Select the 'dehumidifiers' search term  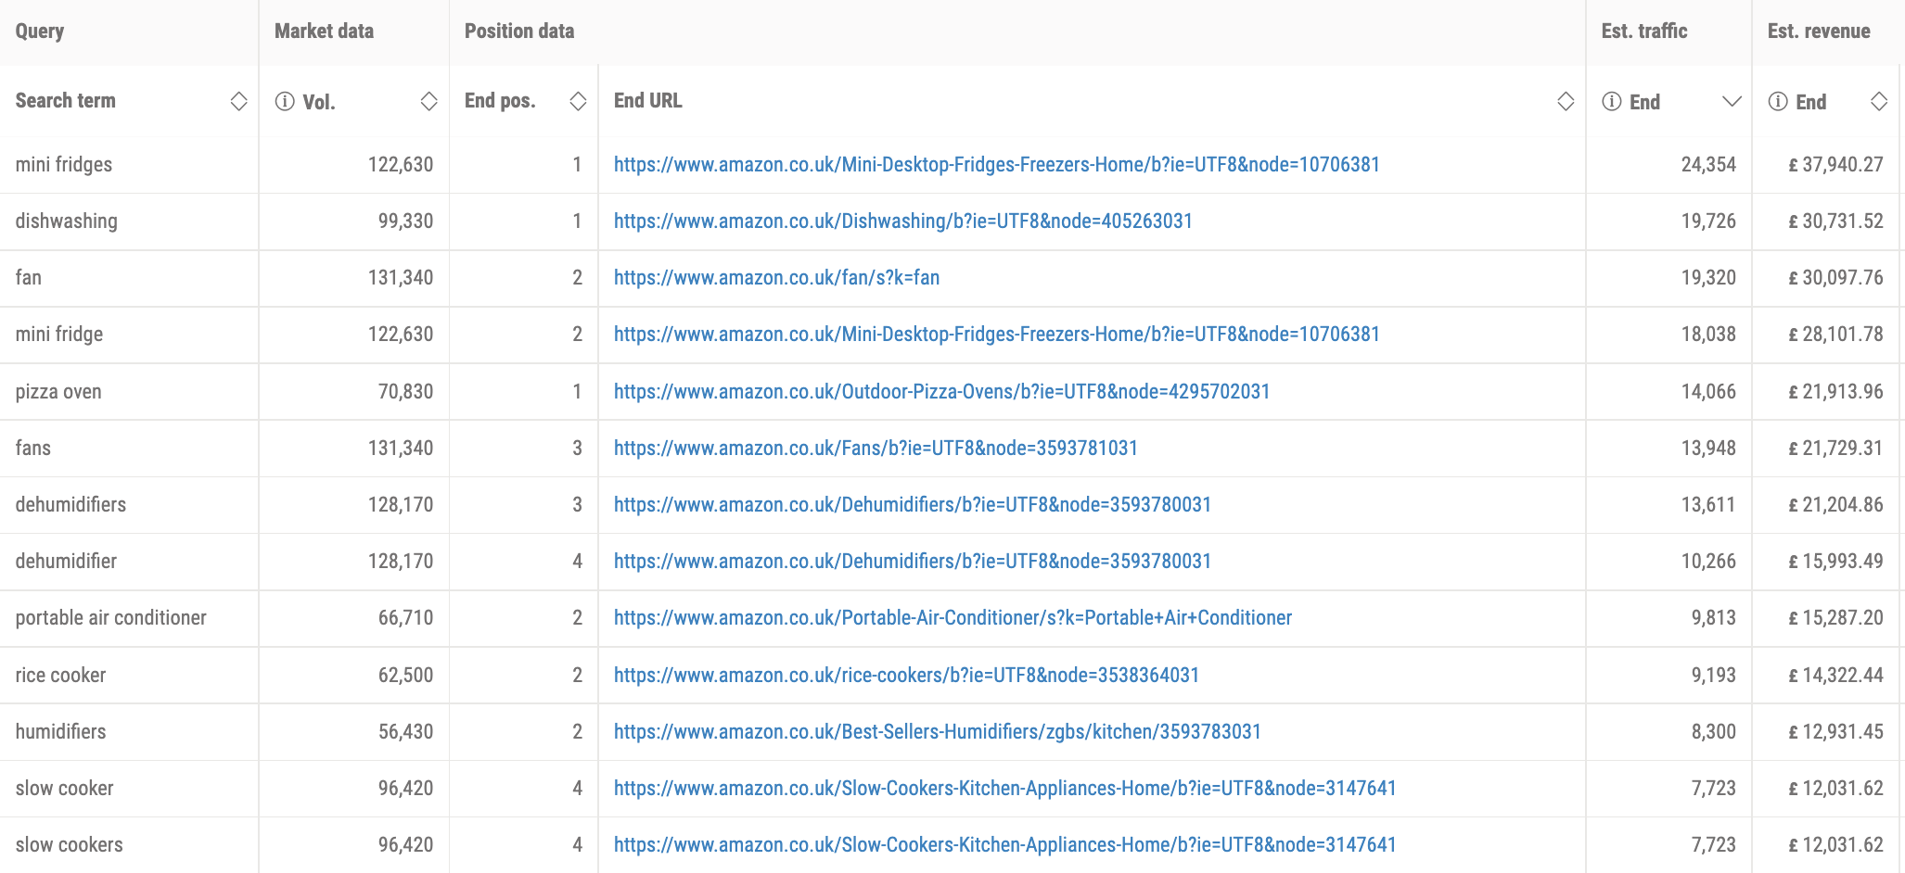click(70, 505)
